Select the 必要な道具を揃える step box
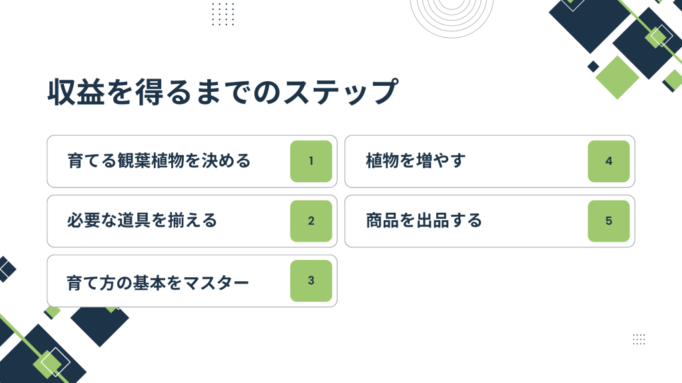The image size is (682, 383). (x=192, y=221)
